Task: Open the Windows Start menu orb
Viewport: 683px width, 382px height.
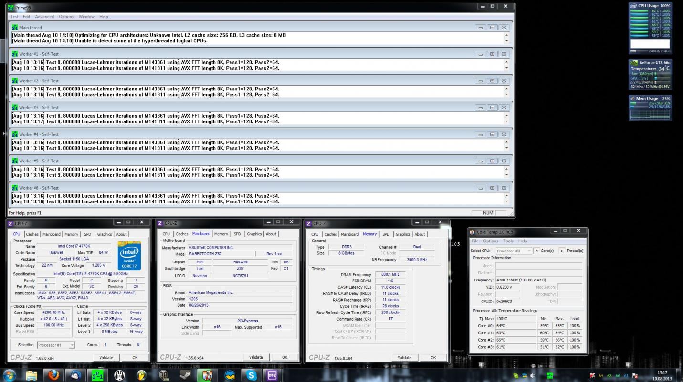Action: (x=10, y=375)
